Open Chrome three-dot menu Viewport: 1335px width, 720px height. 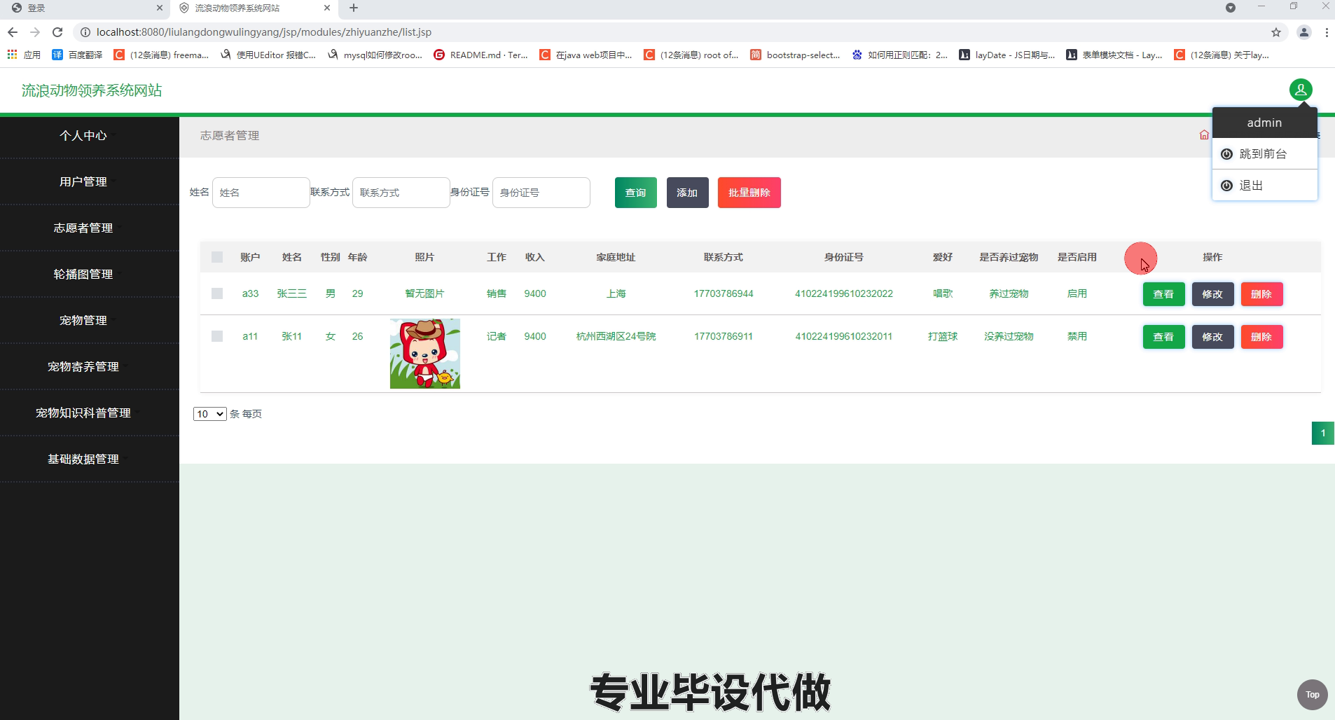pyautogui.click(x=1327, y=32)
